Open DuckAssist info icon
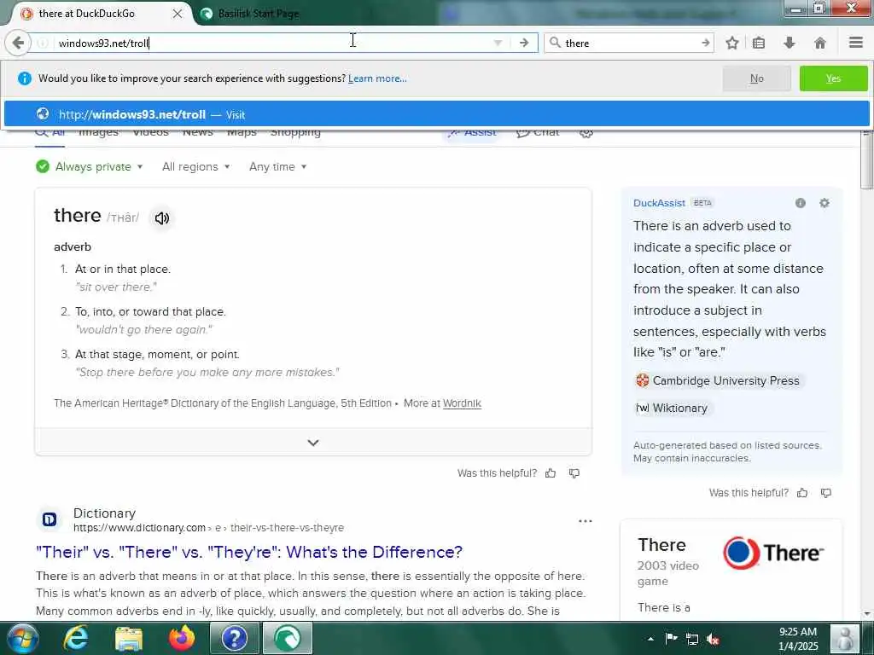 pos(801,203)
